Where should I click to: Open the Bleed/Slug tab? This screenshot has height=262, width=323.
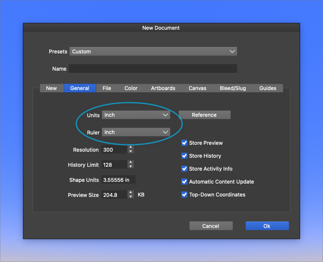[233, 88]
